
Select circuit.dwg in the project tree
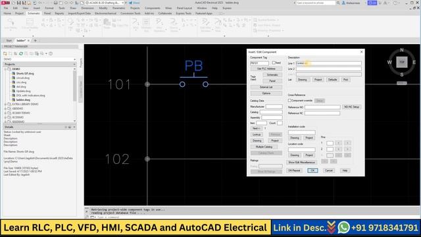click(23, 78)
